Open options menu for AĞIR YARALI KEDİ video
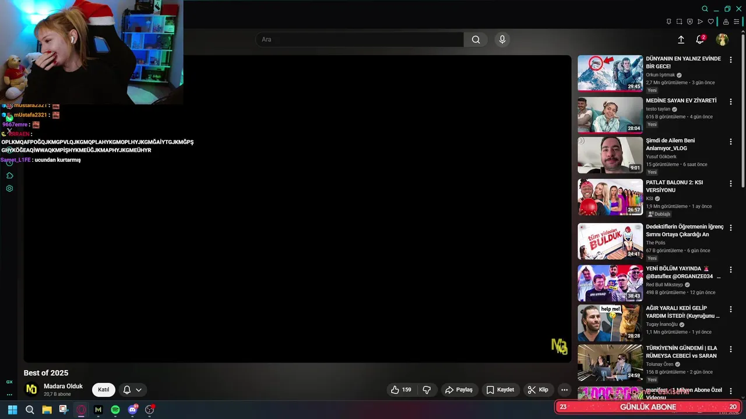Screen dimensions: 746x419 731,309
